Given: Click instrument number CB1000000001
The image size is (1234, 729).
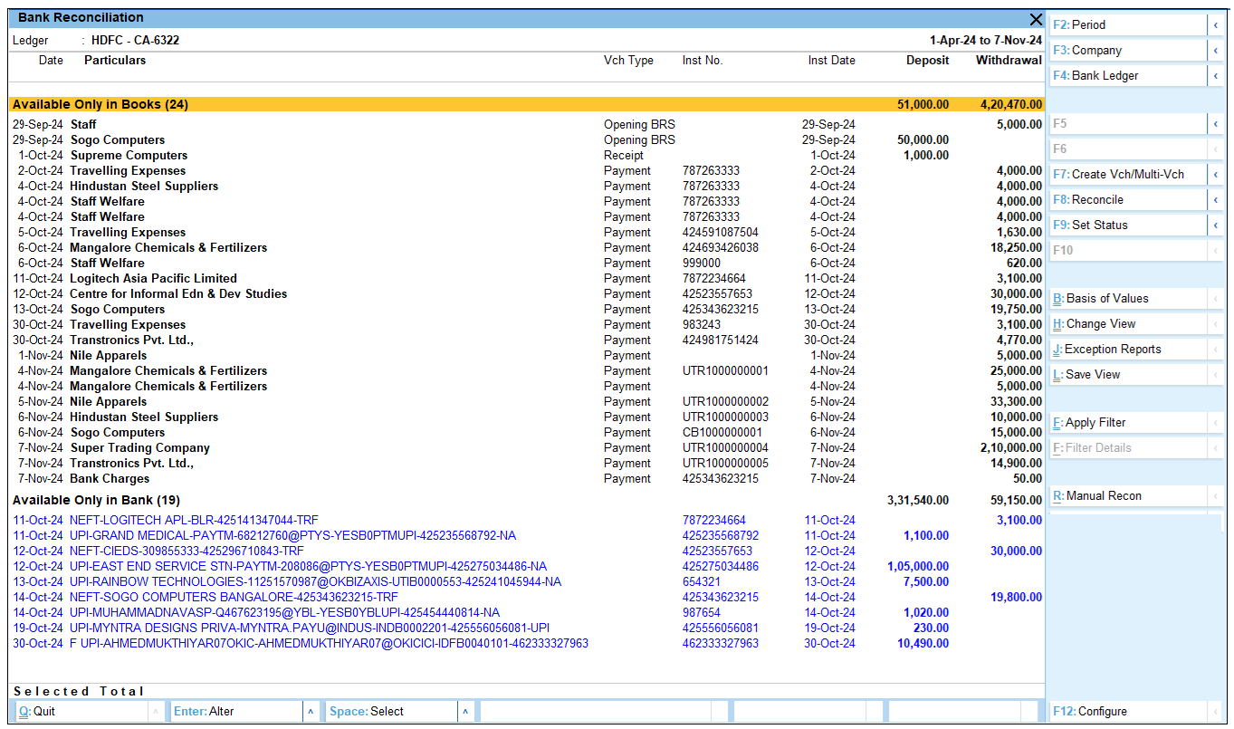Looking at the screenshot, I should pos(722,433).
